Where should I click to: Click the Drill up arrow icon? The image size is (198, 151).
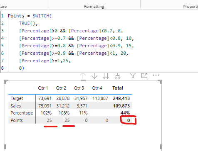click(x=83, y=76)
